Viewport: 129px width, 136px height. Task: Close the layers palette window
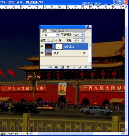90,27
